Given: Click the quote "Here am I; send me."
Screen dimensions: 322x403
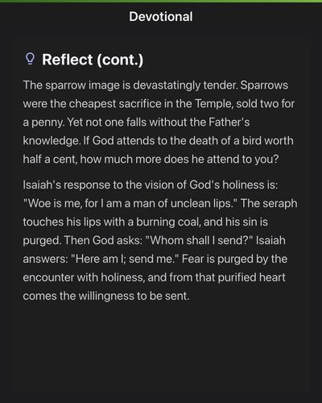Looking at the screenshot, I should [125, 259].
